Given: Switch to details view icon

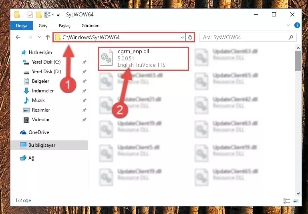Looking at the screenshot, I should point(287,201).
